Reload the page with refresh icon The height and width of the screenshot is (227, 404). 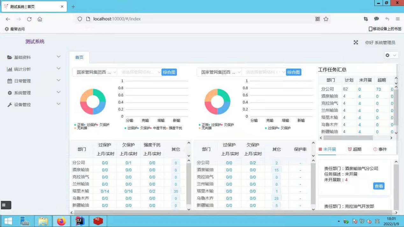29,19
